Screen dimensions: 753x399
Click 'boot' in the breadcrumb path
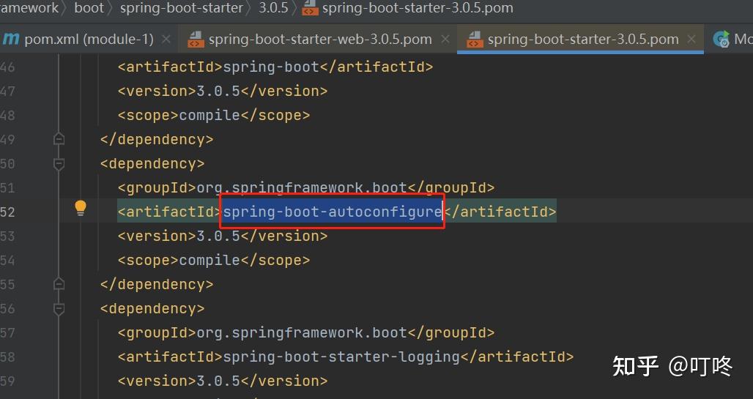[89, 7]
